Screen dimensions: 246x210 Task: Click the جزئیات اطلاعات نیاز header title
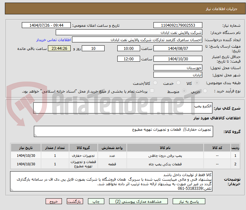pos(221,9)
